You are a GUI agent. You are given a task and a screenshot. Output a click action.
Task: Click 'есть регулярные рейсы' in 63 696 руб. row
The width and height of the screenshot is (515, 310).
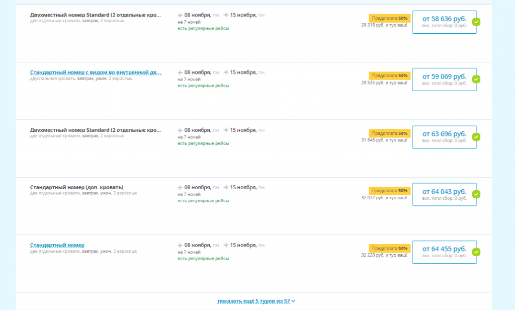[x=203, y=143]
